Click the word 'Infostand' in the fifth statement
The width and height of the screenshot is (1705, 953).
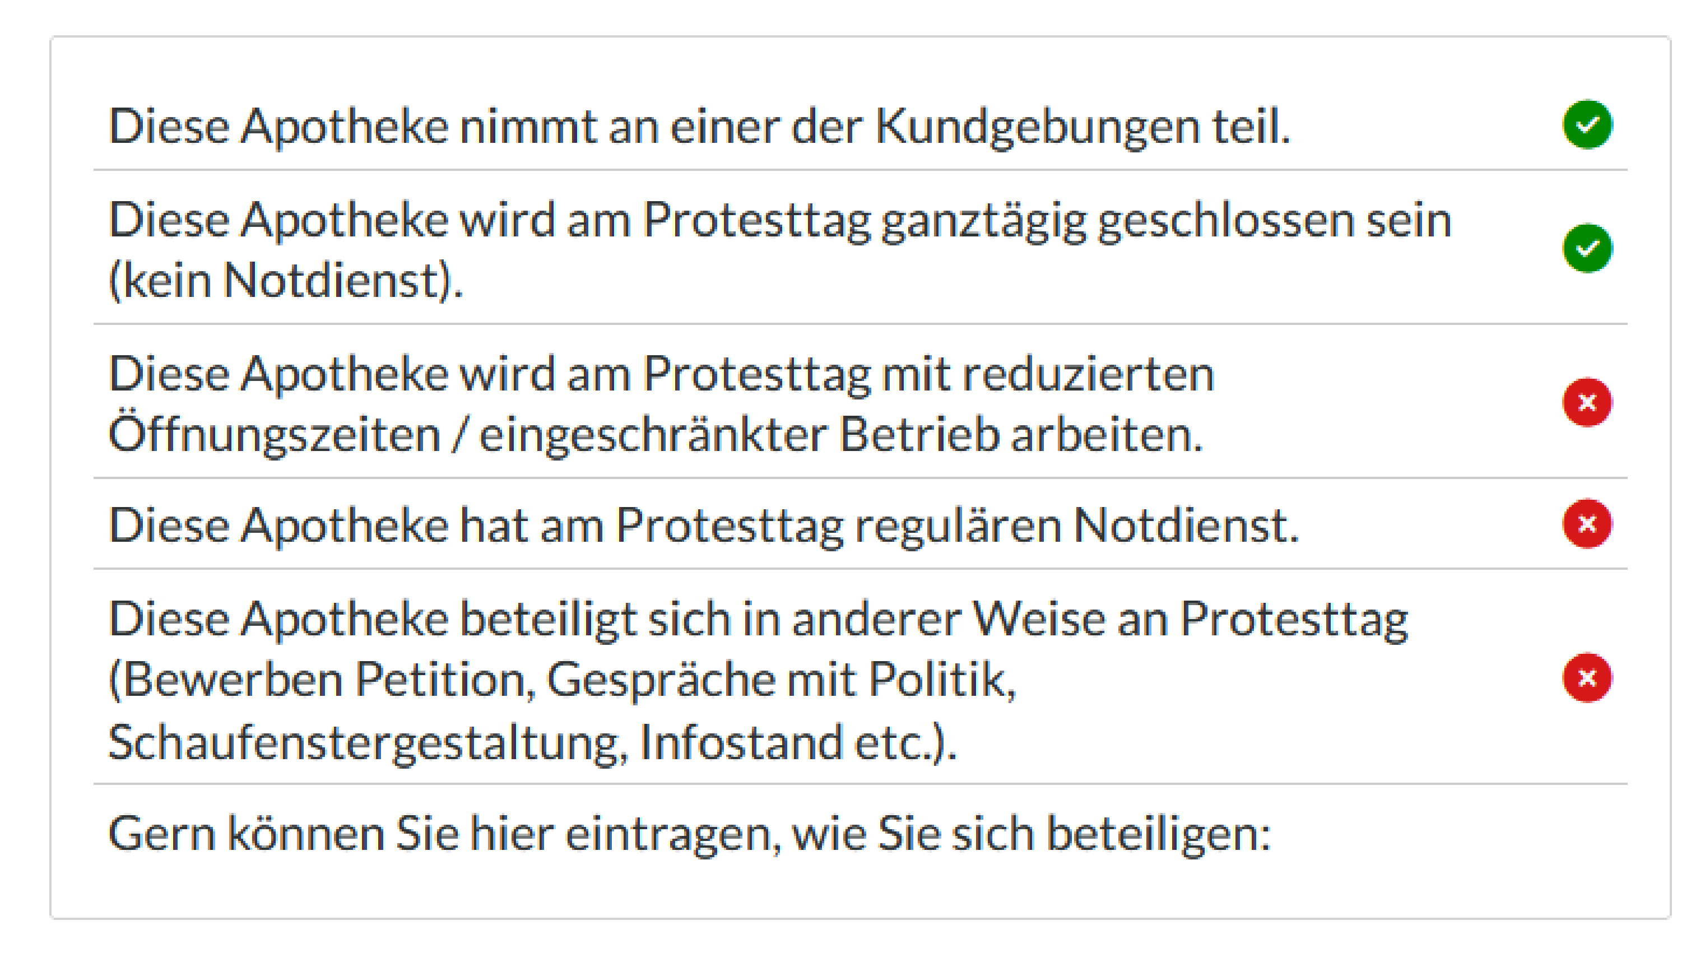coord(741,742)
